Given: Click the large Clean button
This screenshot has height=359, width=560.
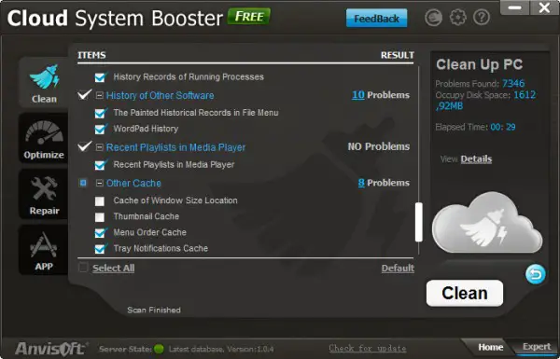Looking at the screenshot, I should tap(464, 293).
